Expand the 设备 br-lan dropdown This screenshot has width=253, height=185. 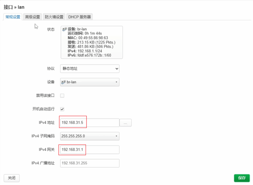point(90,82)
